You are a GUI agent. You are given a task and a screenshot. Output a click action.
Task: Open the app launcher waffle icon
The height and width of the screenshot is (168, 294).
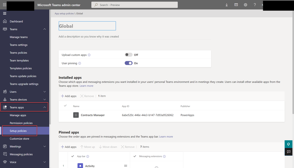pyautogui.click(x=4, y=5)
